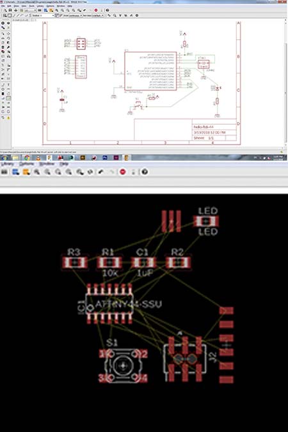Click VLC cone icon in taskbar
Viewport: 288px width, 432px height.
click(38, 157)
